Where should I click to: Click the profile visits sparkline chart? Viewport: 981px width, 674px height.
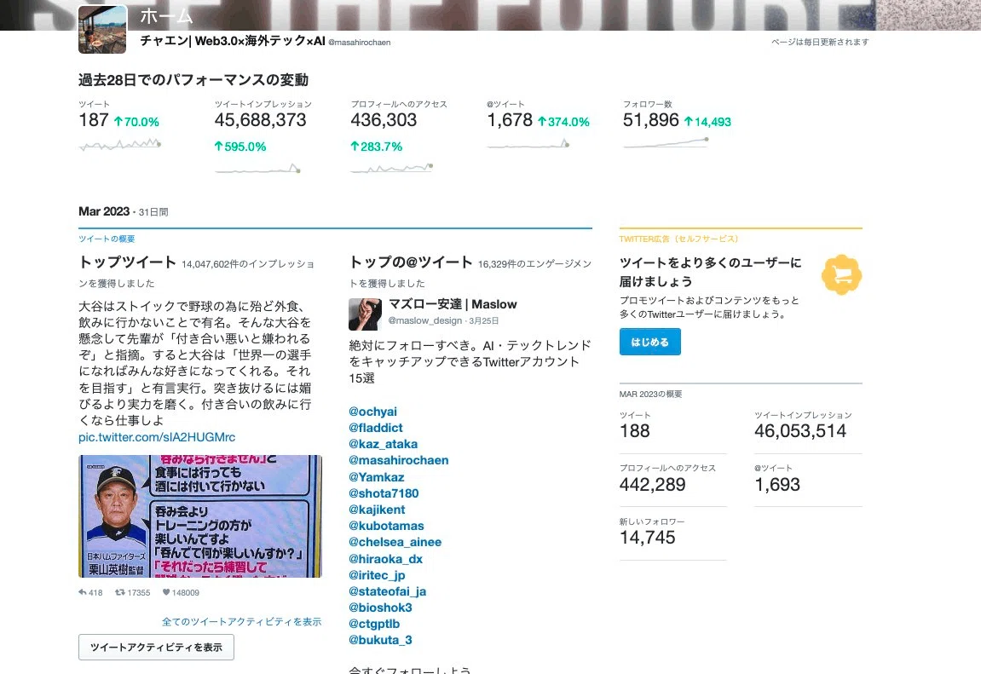click(x=392, y=168)
